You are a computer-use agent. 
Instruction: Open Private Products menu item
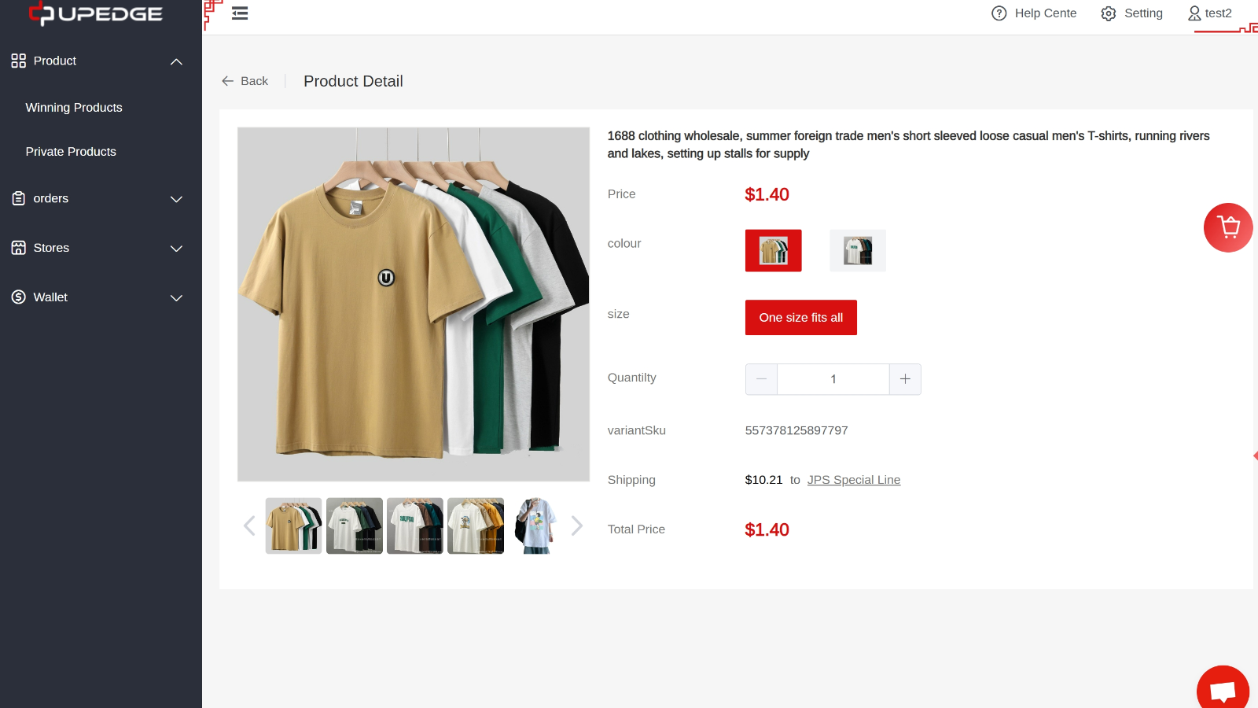click(71, 151)
